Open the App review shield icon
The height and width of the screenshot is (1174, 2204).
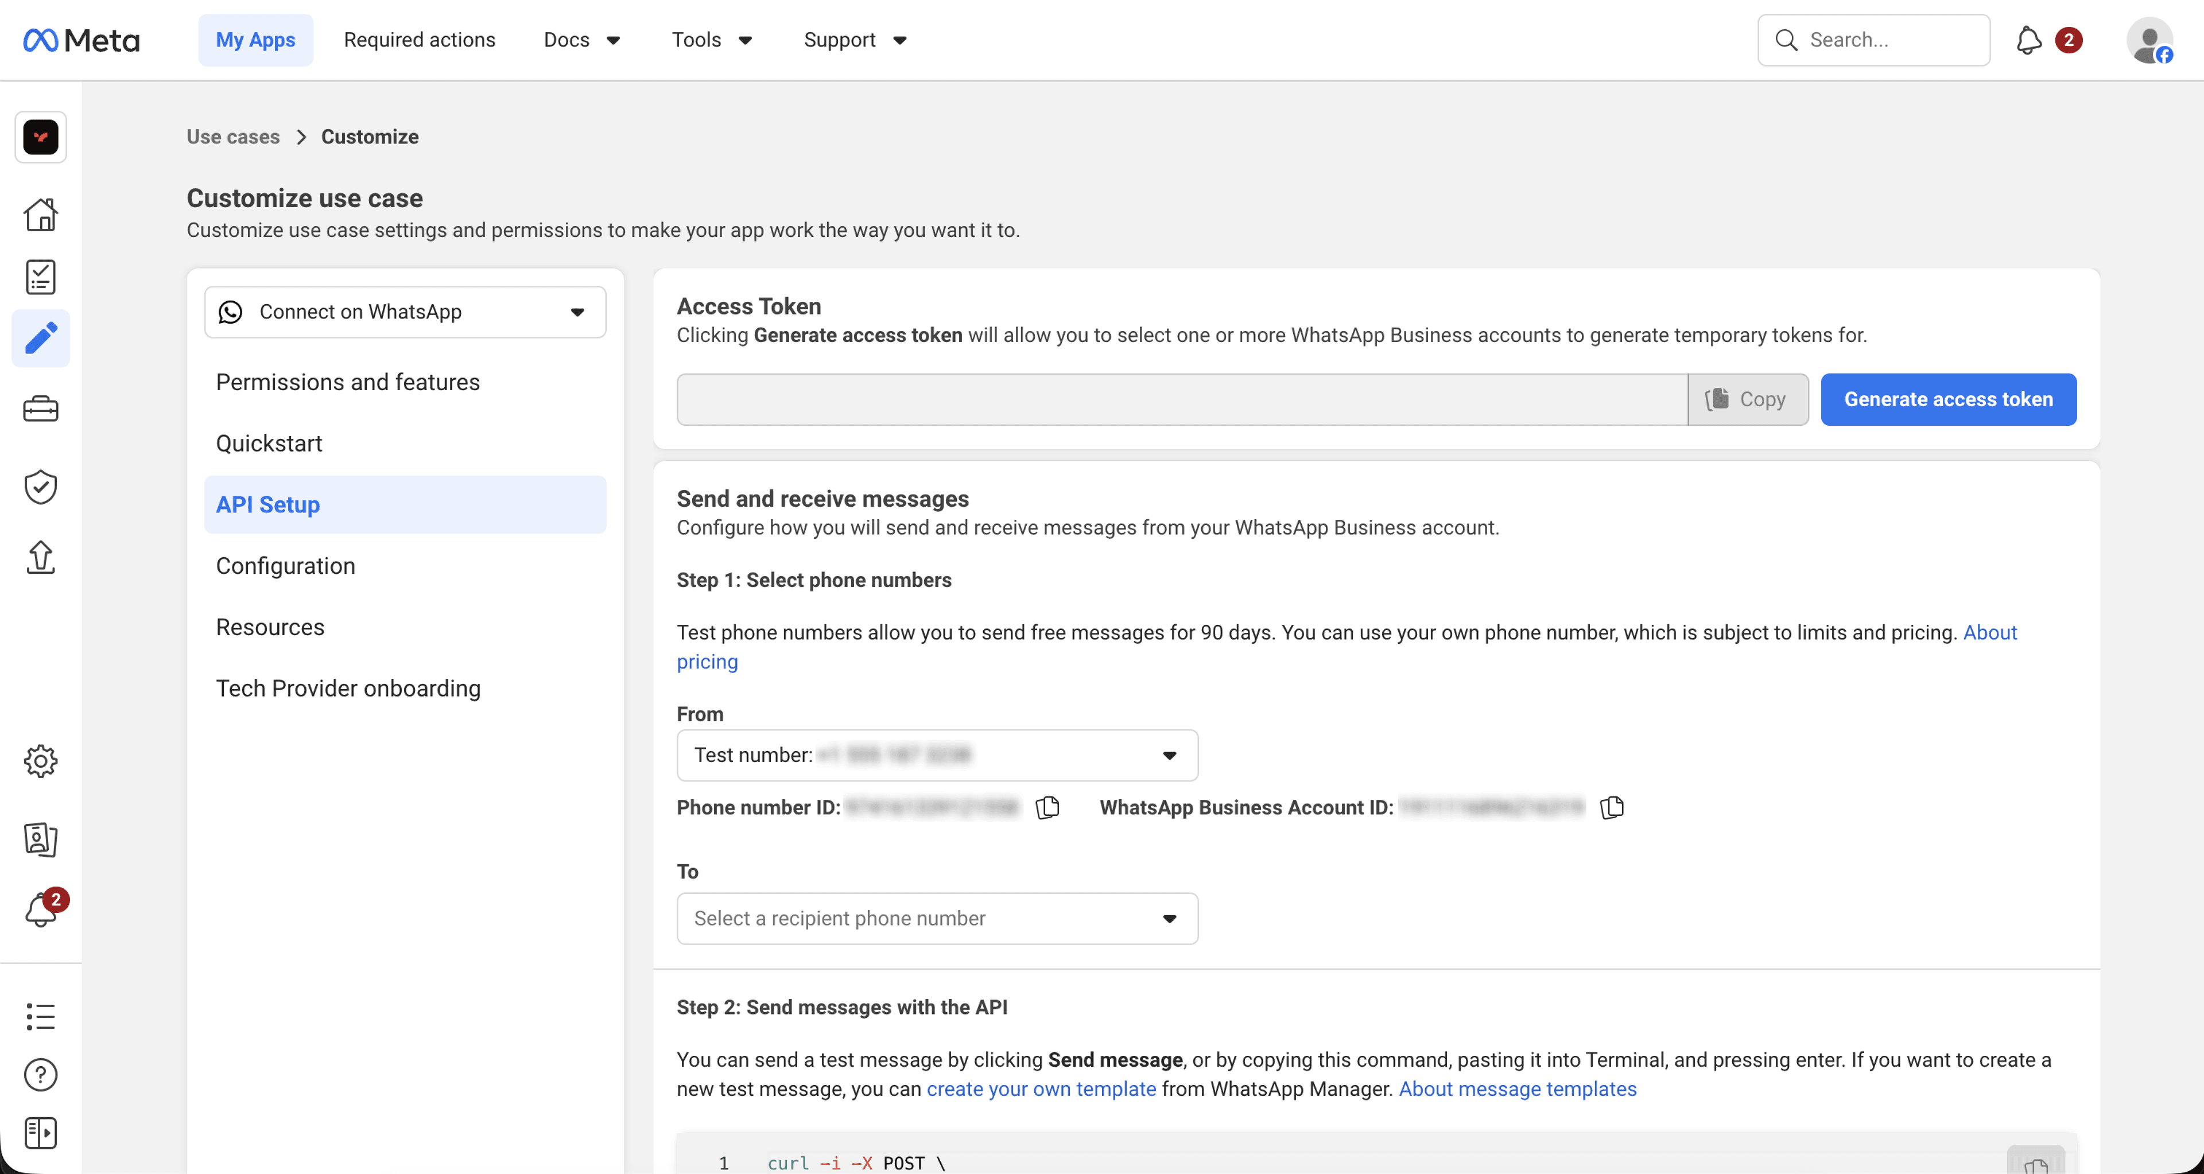pyautogui.click(x=40, y=487)
